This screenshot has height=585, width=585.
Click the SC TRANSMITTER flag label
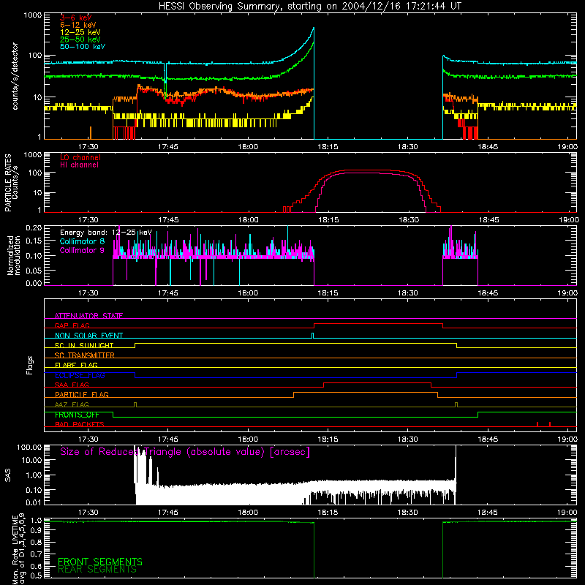click(84, 355)
